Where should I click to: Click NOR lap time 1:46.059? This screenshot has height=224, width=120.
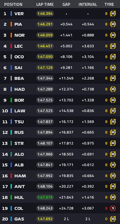tap(45, 35)
